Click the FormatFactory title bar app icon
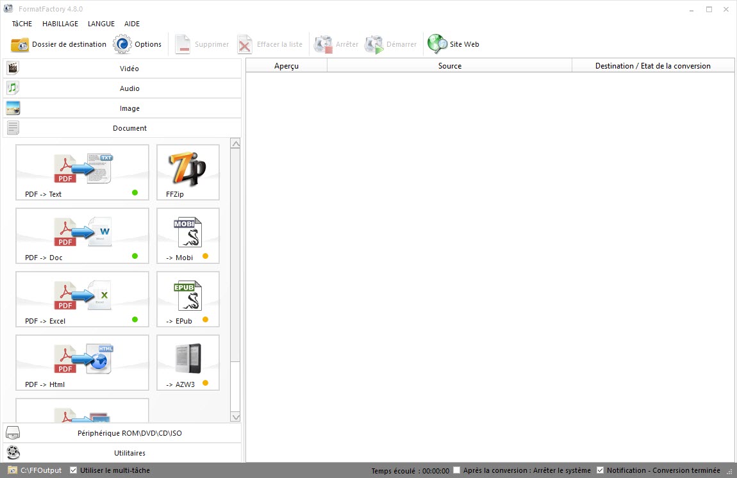Screen dimensions: 737x478 point(8,8)
